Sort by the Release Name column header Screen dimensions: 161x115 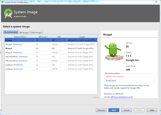pos(20,37)
